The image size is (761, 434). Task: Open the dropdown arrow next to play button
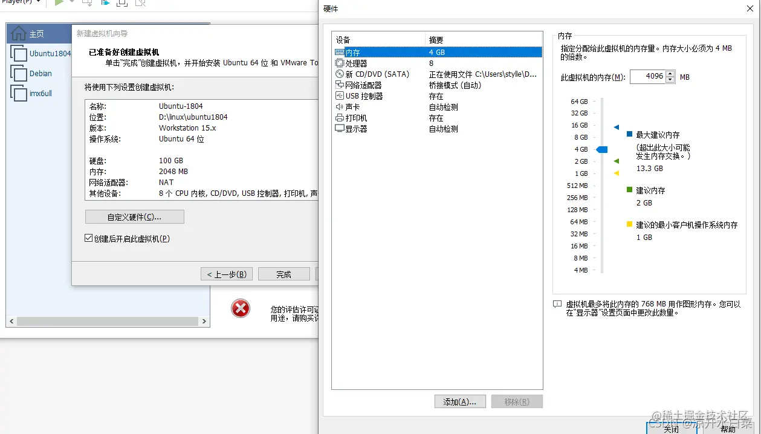72,2
